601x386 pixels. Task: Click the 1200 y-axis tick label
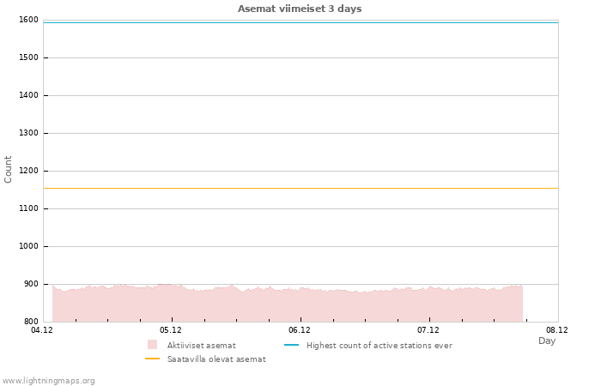[x=27, y=171]
